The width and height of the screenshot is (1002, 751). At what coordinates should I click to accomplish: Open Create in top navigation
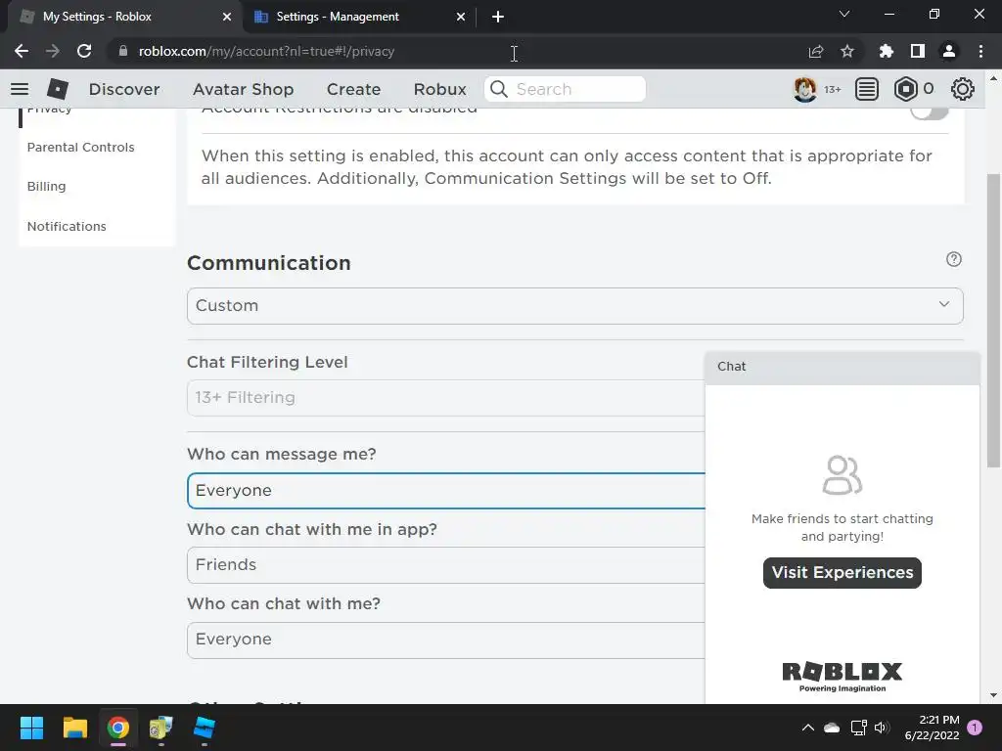[353, 89]
